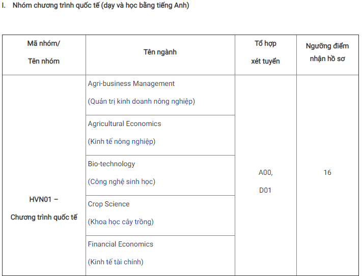Select the threshold score 16
This screenshot has height=276, width=362.
[327, 172]
